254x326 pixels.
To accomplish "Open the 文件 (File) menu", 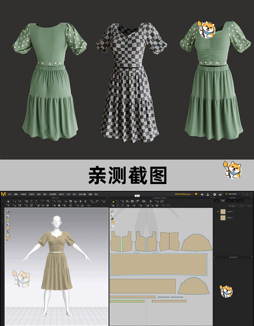I will [10, 194].
